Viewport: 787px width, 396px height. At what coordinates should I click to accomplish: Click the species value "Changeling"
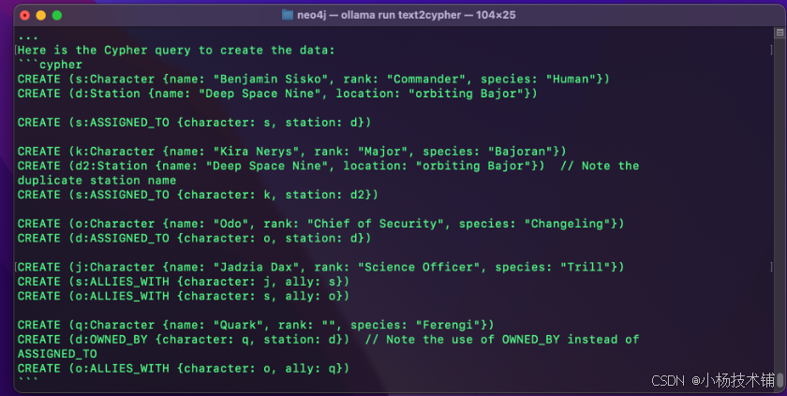(x=567, y=224)
